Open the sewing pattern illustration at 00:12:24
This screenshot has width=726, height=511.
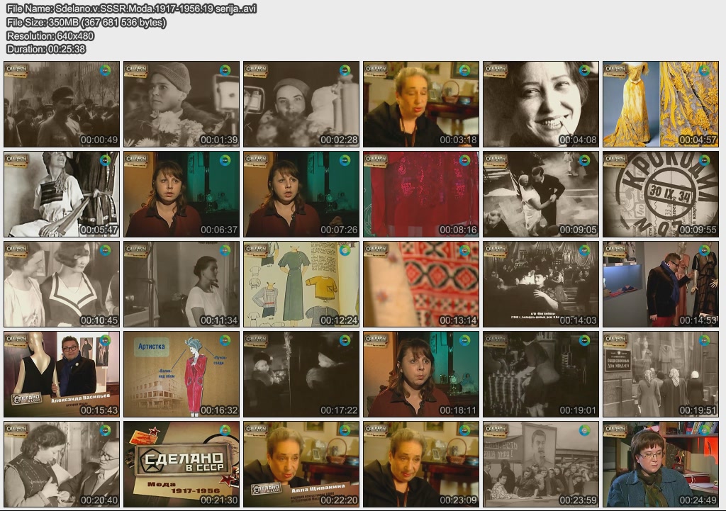coord(301,284)
